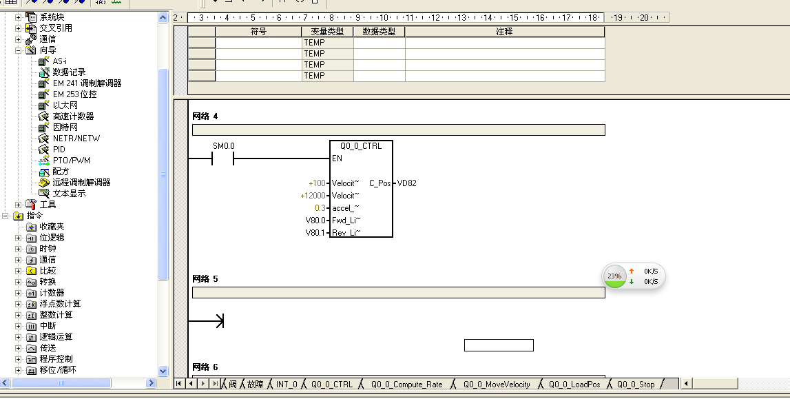The height and width of the screenshot is (399, 790).
Task: Open the 文本显示 wizard
Action: coord(69,194)
